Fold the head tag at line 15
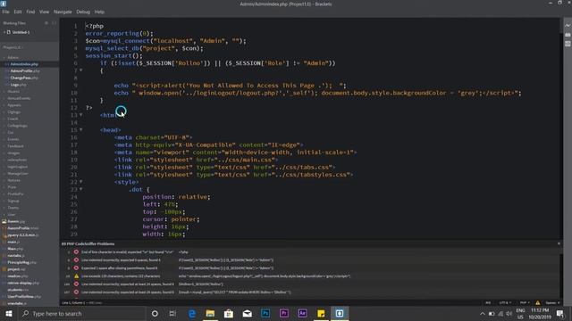 [81, 130]
